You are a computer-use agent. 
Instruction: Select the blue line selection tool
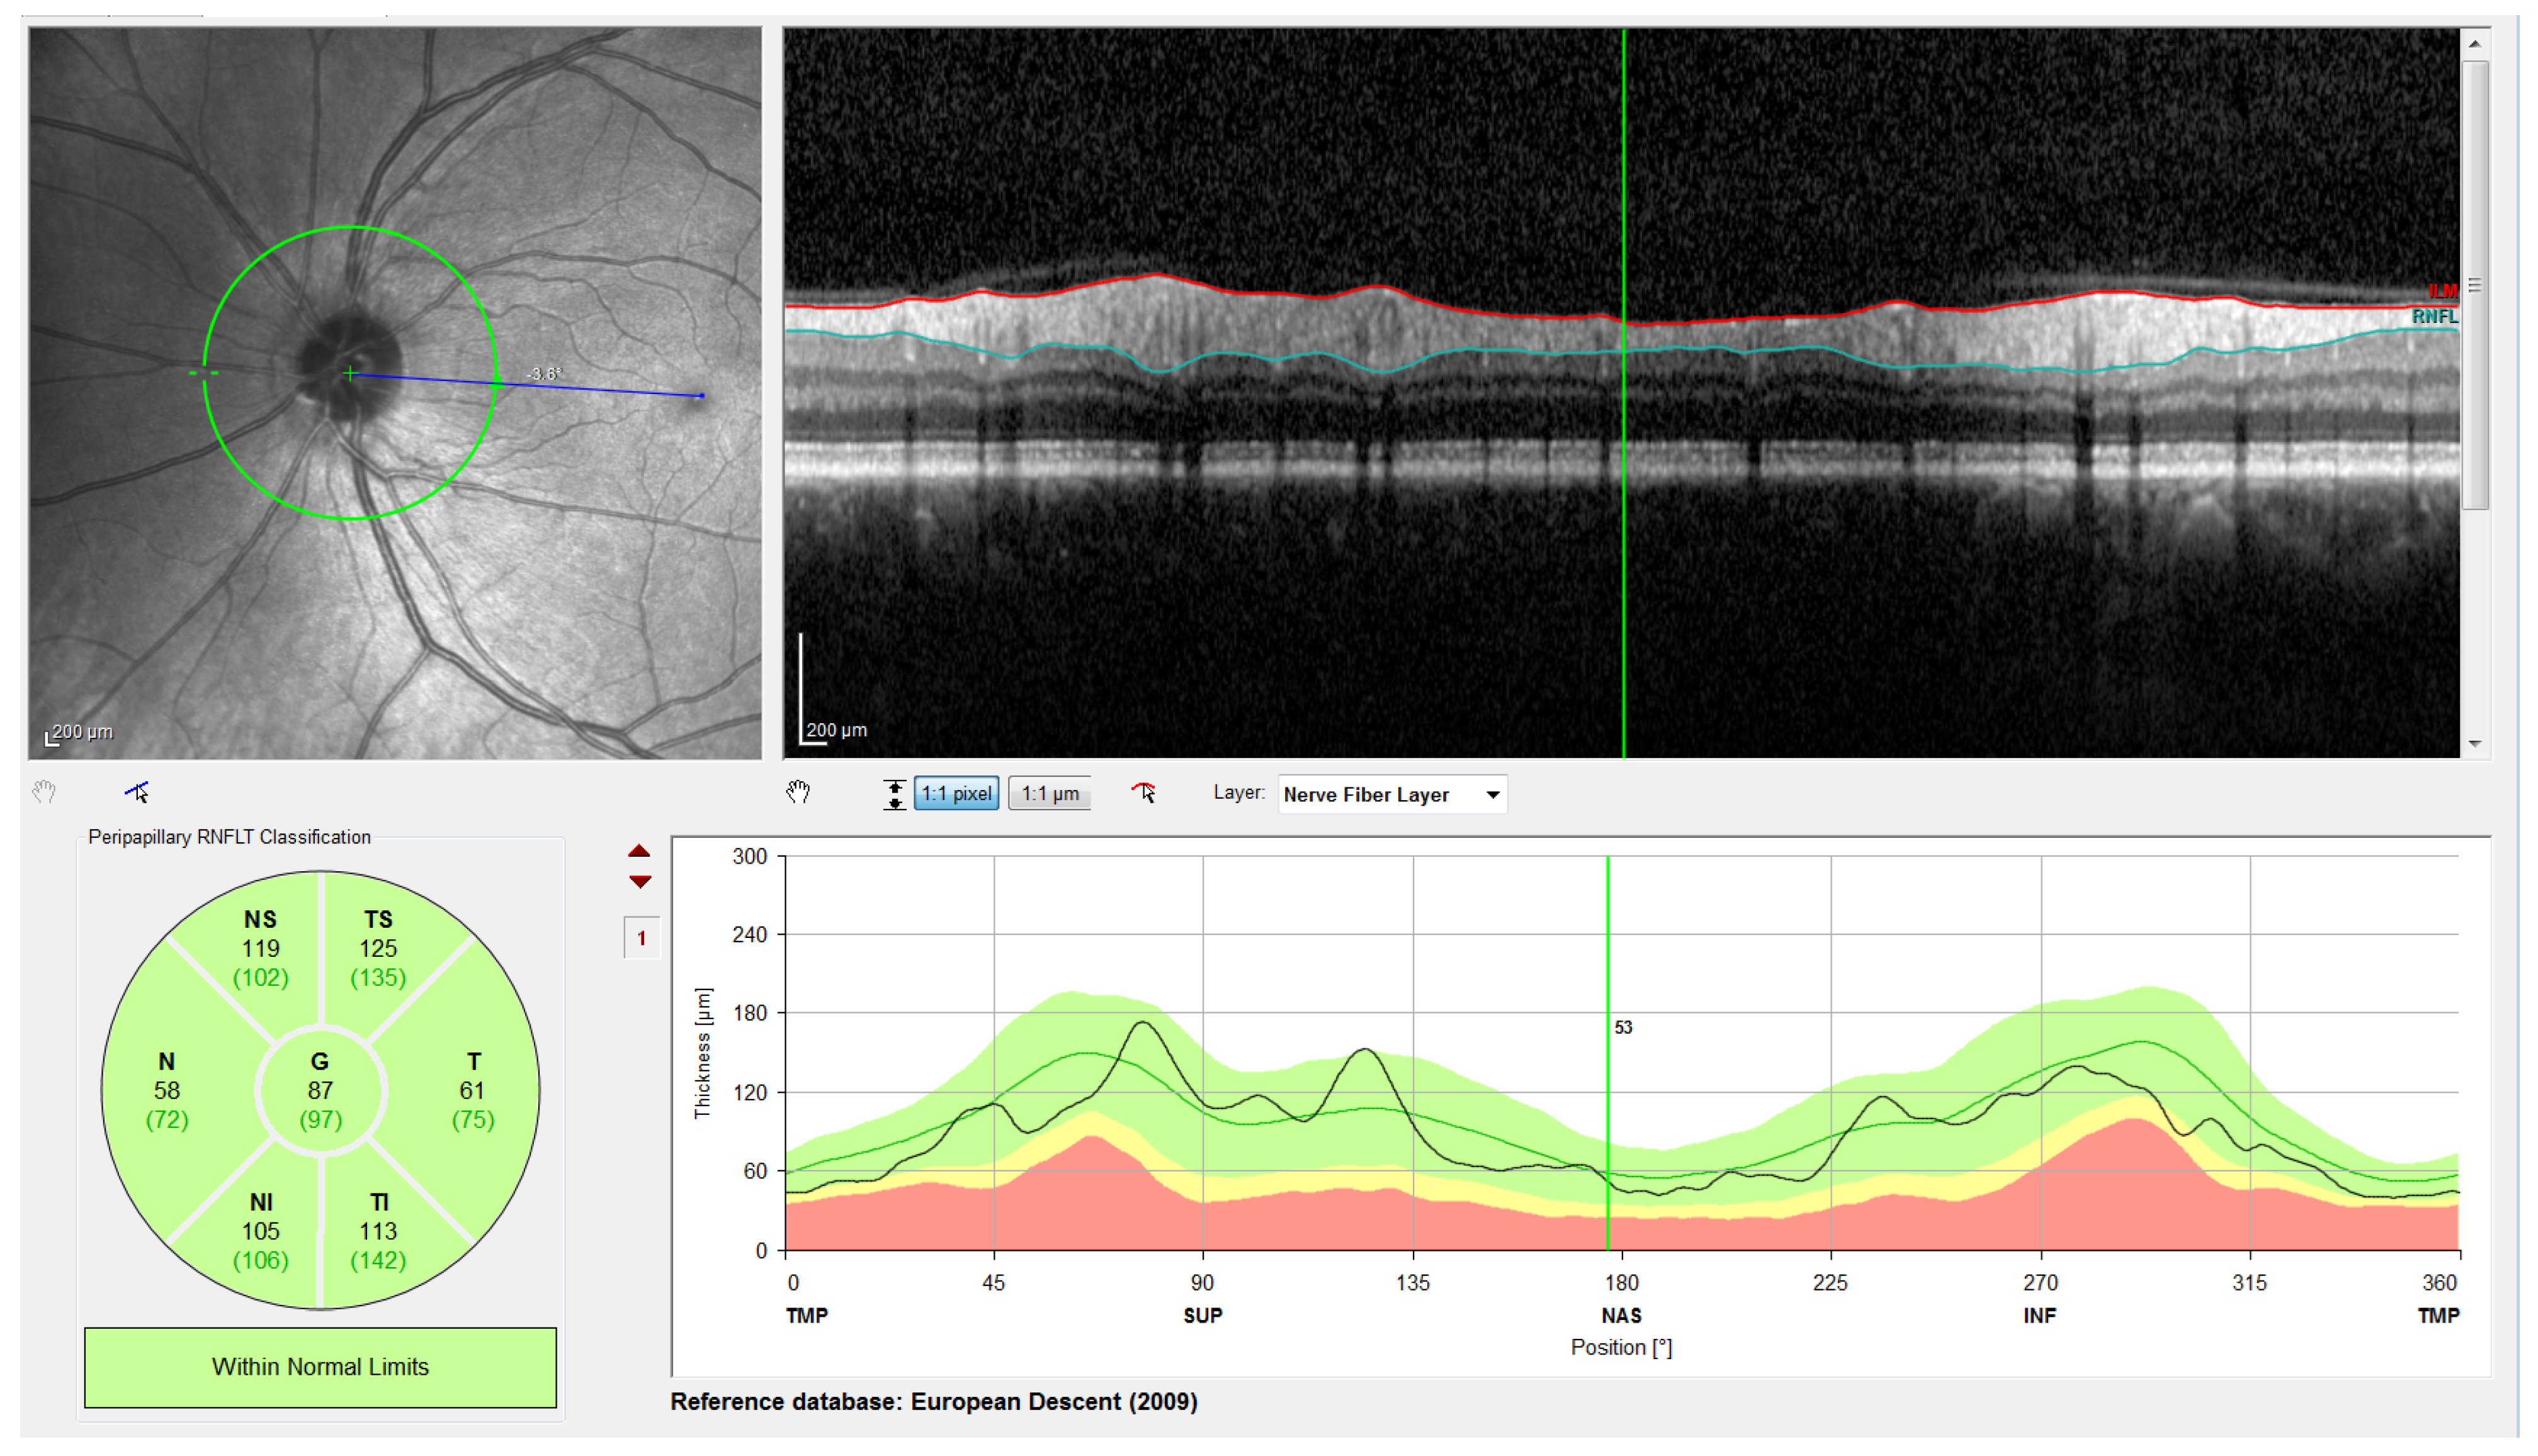tap(137, 793)
